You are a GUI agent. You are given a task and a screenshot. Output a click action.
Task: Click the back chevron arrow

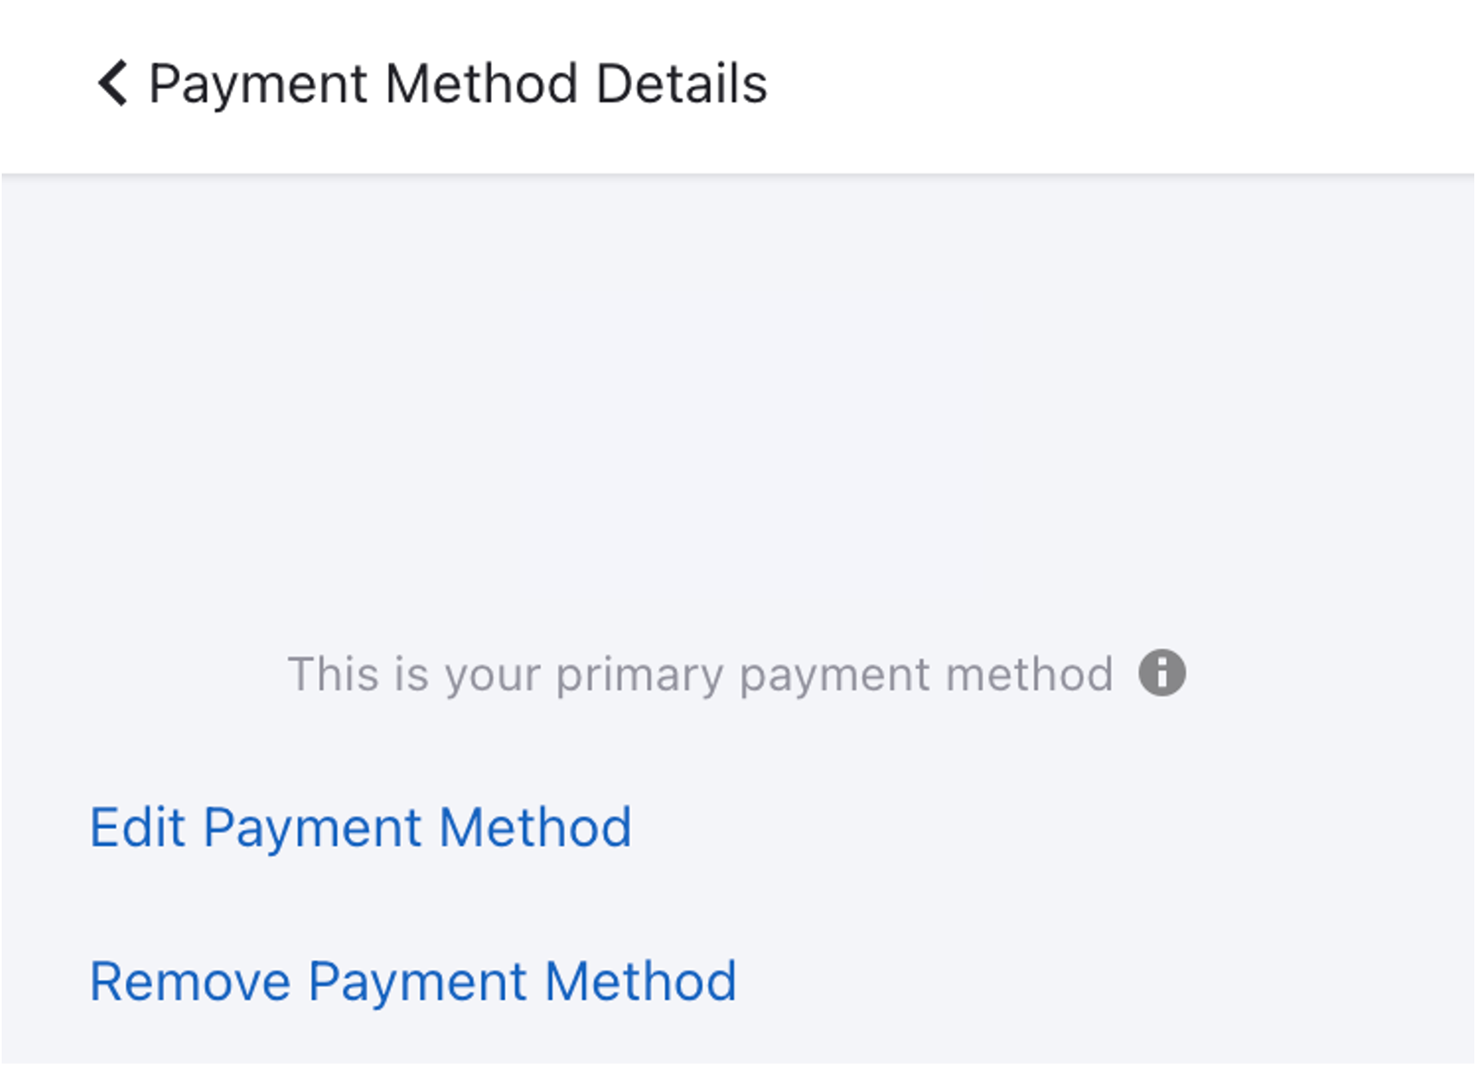[113, 84]
